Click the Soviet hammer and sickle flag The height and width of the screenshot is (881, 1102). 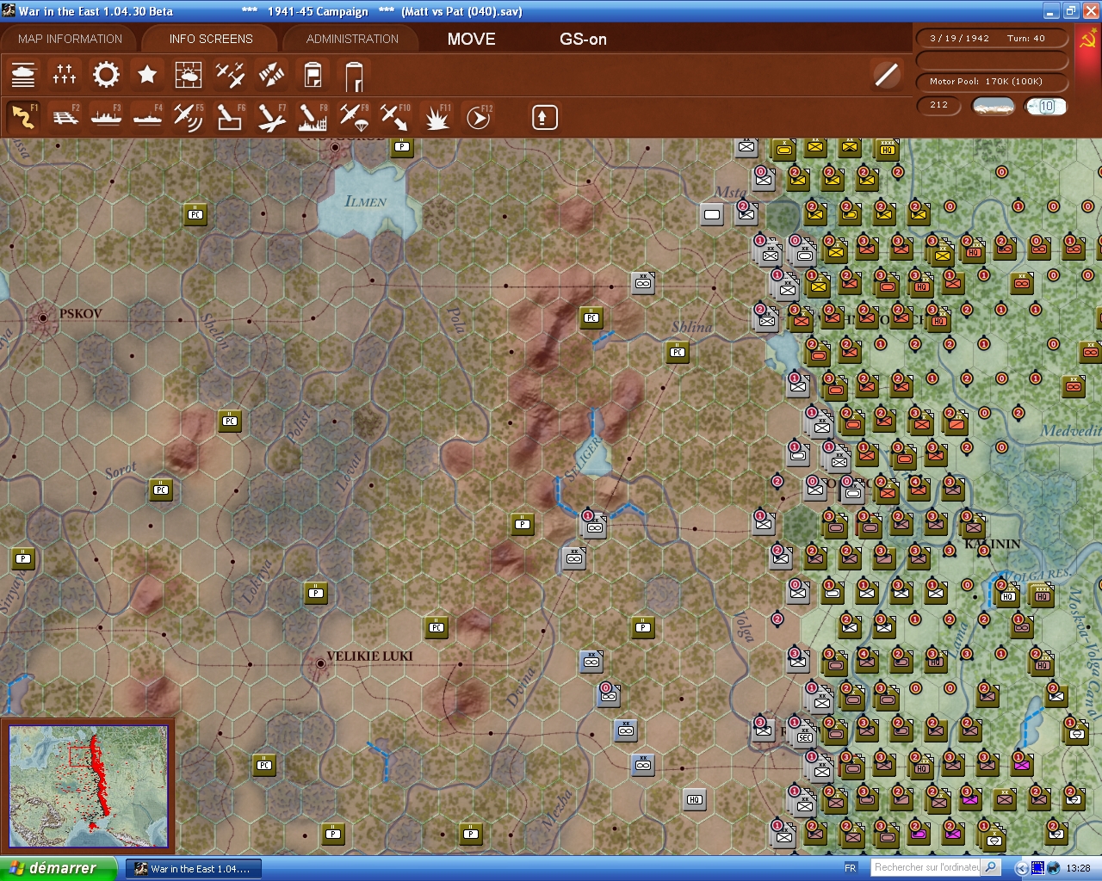1087,40
